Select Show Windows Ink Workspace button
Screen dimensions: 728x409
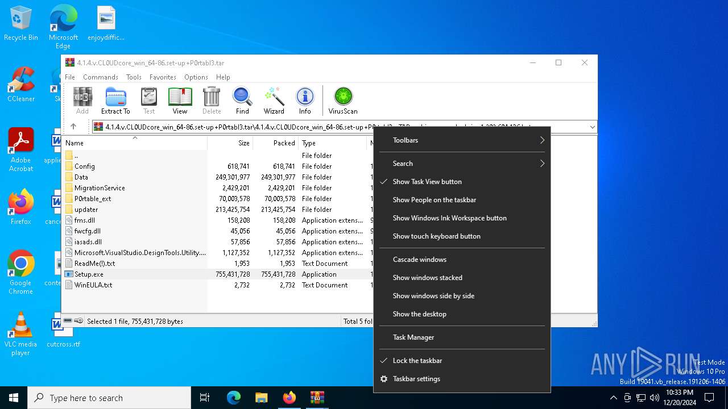tap(462, 218)
